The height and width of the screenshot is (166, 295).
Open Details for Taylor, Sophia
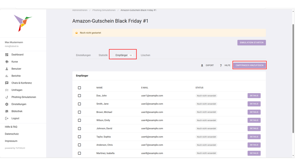[254, 137]
